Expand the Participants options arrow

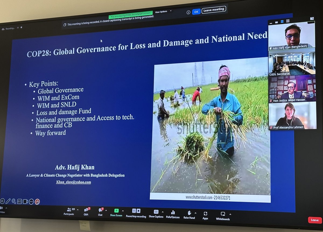78,210
